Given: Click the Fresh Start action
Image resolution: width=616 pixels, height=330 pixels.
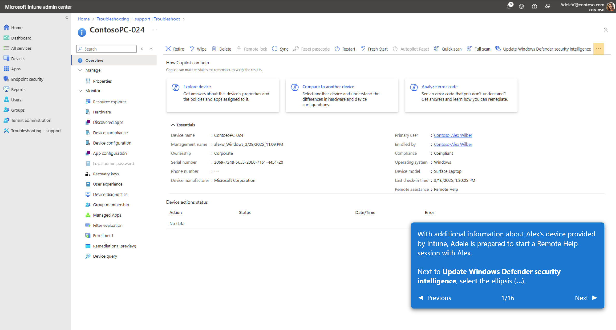Looking at the screenshot, I should pyautogui.click(x=374, y=49).
